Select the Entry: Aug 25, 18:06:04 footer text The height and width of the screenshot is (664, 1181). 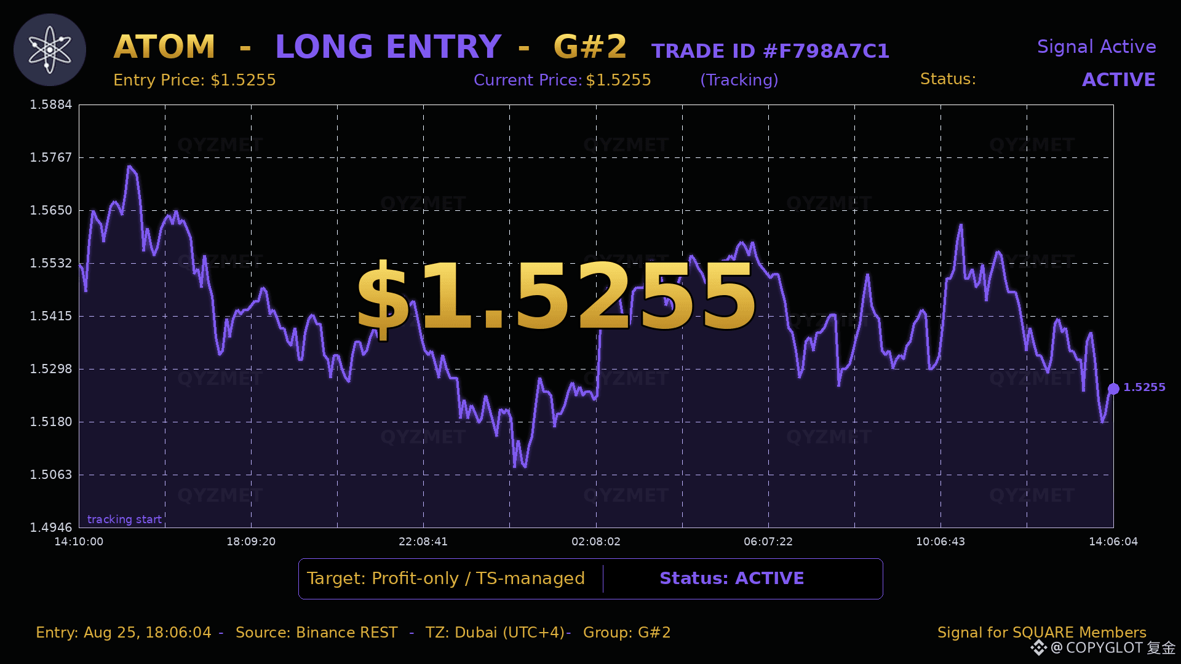(124, 633)
